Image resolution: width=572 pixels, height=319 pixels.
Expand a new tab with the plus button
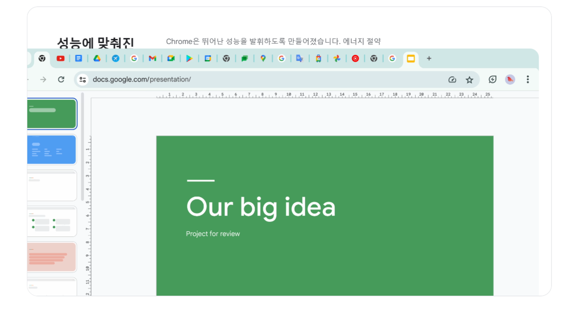pos(429,58)
